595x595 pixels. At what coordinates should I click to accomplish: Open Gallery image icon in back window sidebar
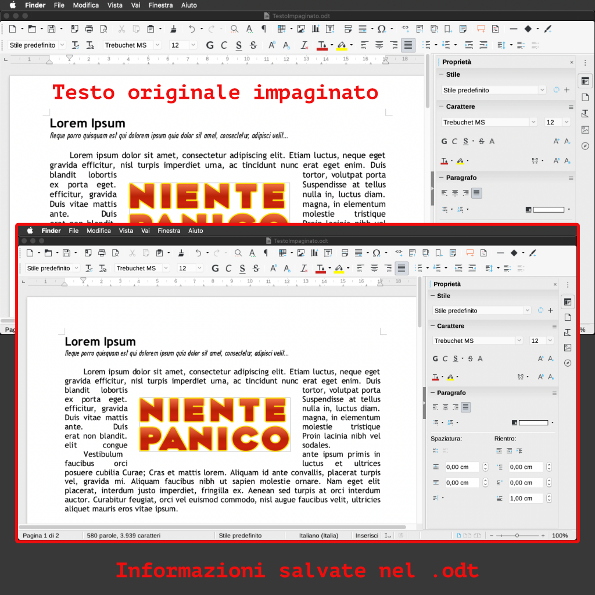[585, 130]
